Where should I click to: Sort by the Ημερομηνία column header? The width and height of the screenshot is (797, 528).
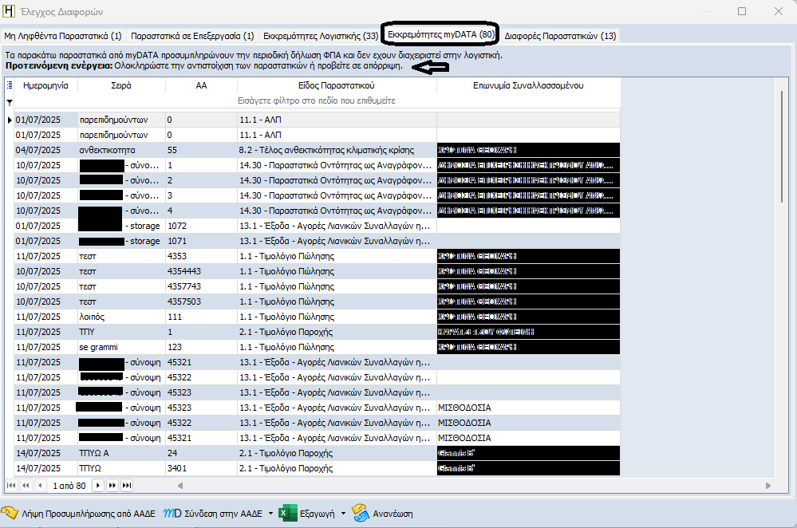click(x=45, y=85)
